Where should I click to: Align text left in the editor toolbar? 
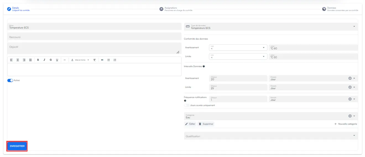pos(11,60)
